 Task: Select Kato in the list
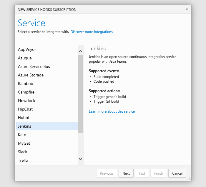(47, 135)
